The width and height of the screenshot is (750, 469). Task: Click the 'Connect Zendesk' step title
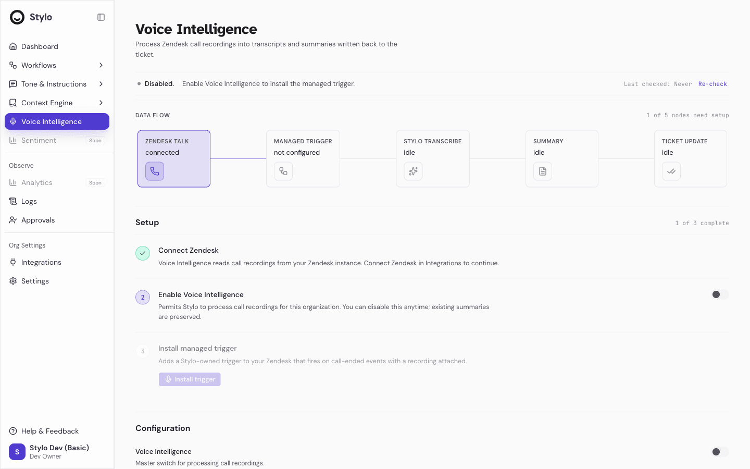point(189,250)
